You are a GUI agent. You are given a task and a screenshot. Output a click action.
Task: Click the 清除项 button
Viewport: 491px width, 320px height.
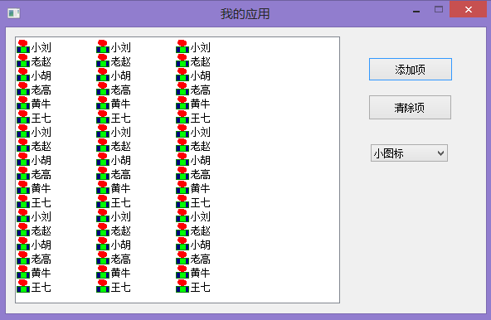[411, 108]
